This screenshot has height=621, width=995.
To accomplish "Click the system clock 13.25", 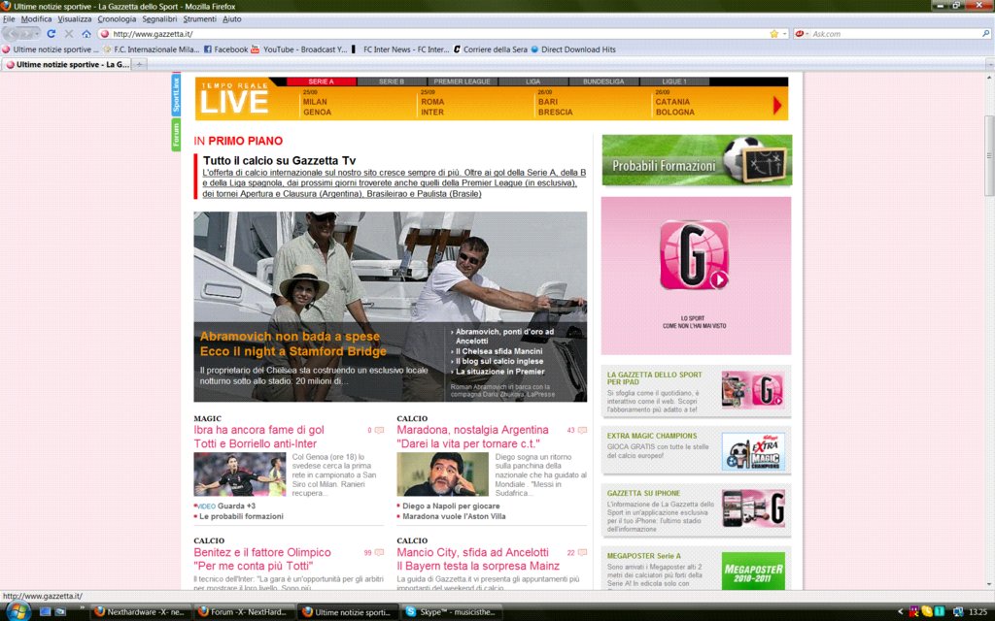I will (978, 612).
